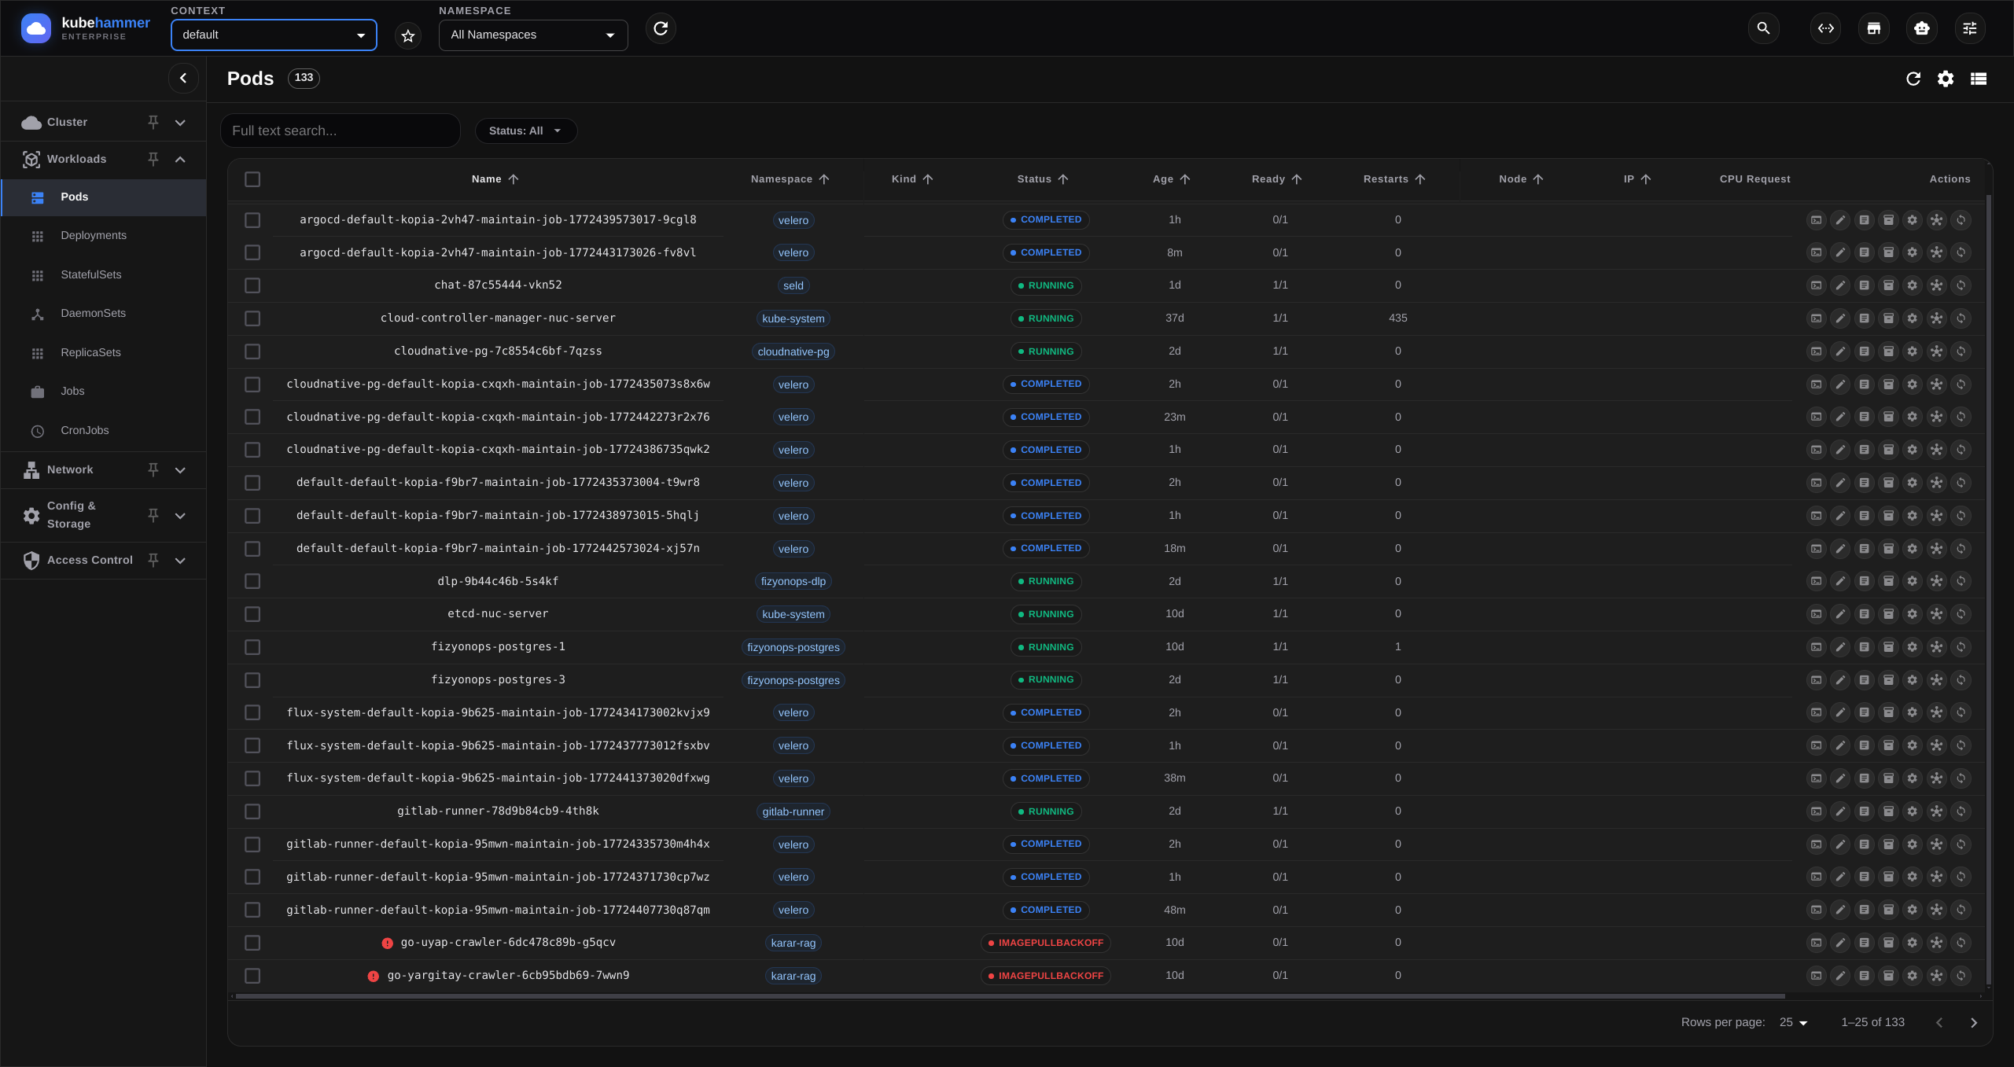Screen dimensions: 2014x1067
Task: Open the kube-system namespace chip for etcd-nuc-server
Action: click(x=793, y=614)
